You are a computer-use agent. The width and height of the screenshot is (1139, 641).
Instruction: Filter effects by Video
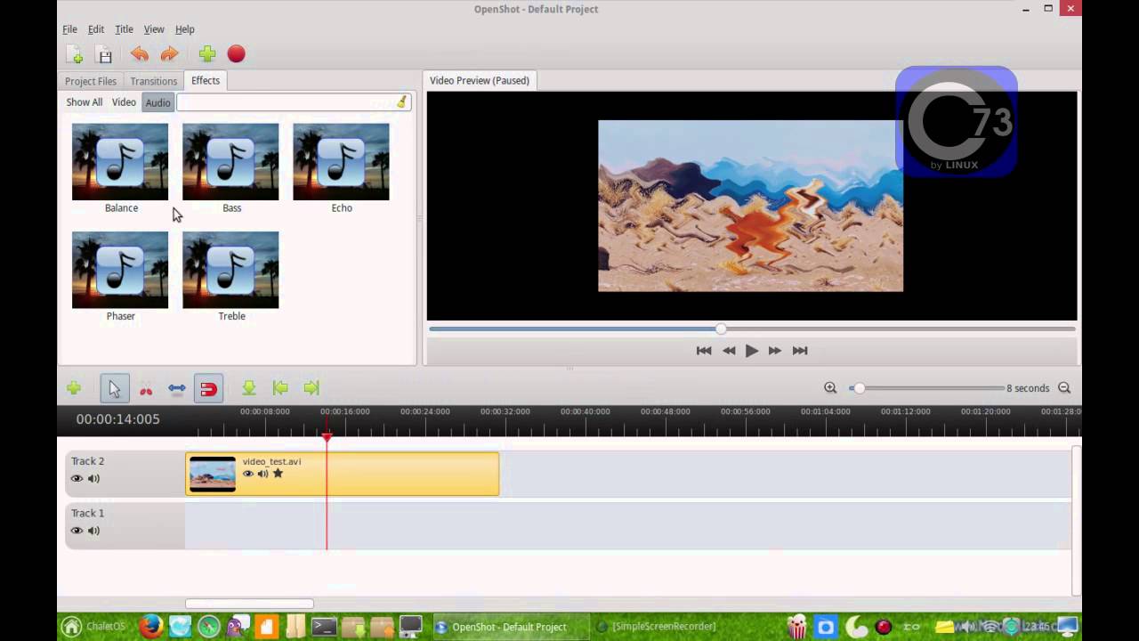pyautogui.click(x=124, y=102)
